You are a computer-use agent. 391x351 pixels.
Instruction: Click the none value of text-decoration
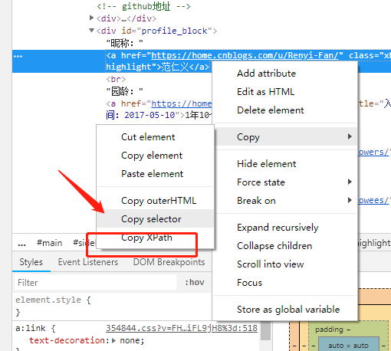[130, 340]
